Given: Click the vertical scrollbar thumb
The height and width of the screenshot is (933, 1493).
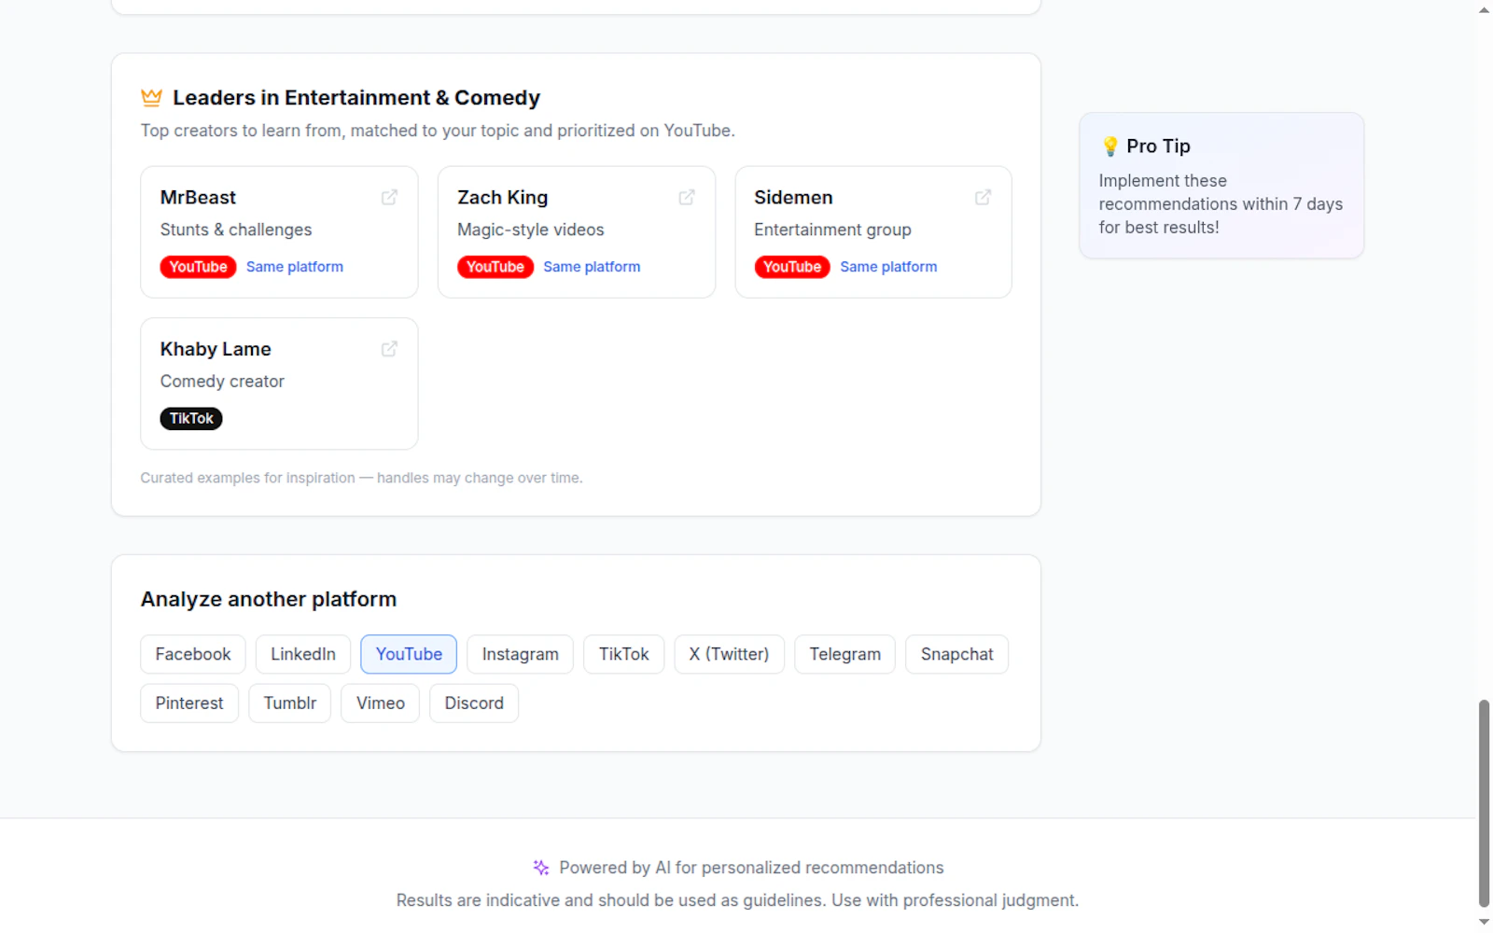Looking at the screenshot, I should [x=1484, y=802].
